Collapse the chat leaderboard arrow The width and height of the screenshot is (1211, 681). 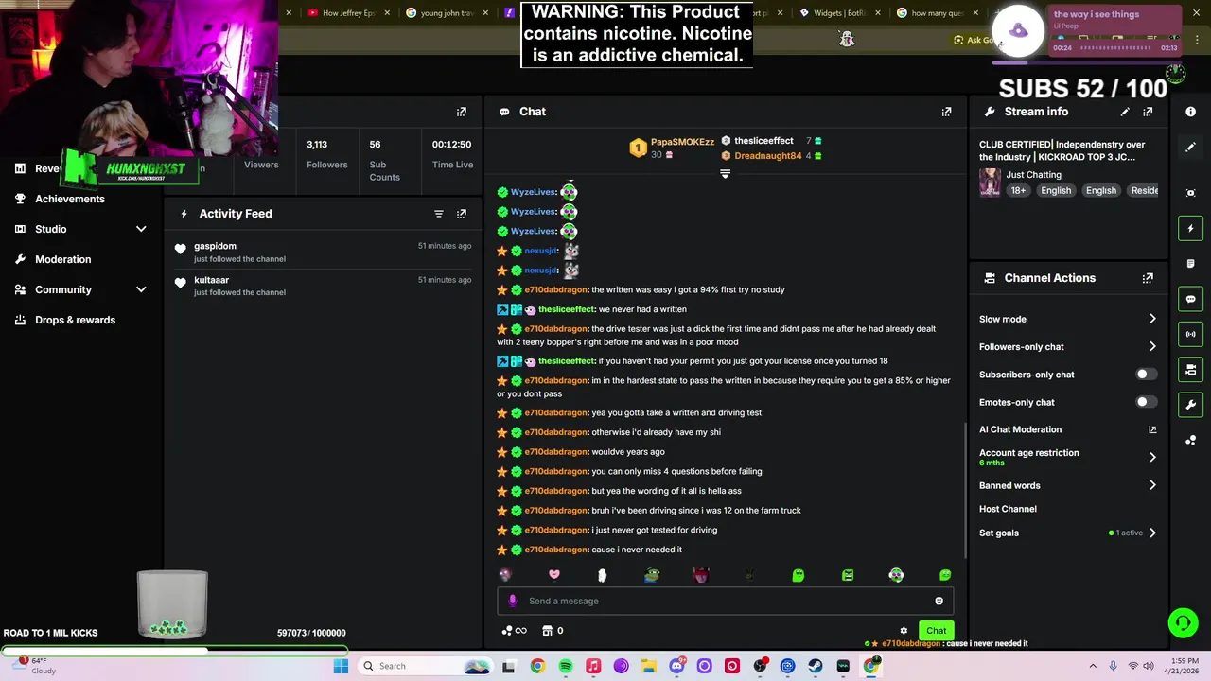pos(725,174)
